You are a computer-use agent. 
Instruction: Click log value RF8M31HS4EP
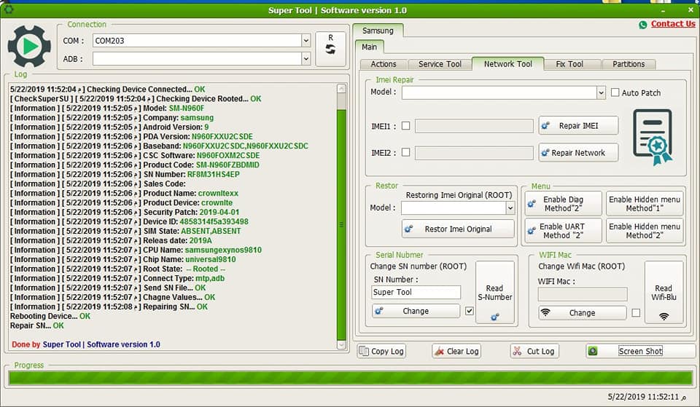214,174
